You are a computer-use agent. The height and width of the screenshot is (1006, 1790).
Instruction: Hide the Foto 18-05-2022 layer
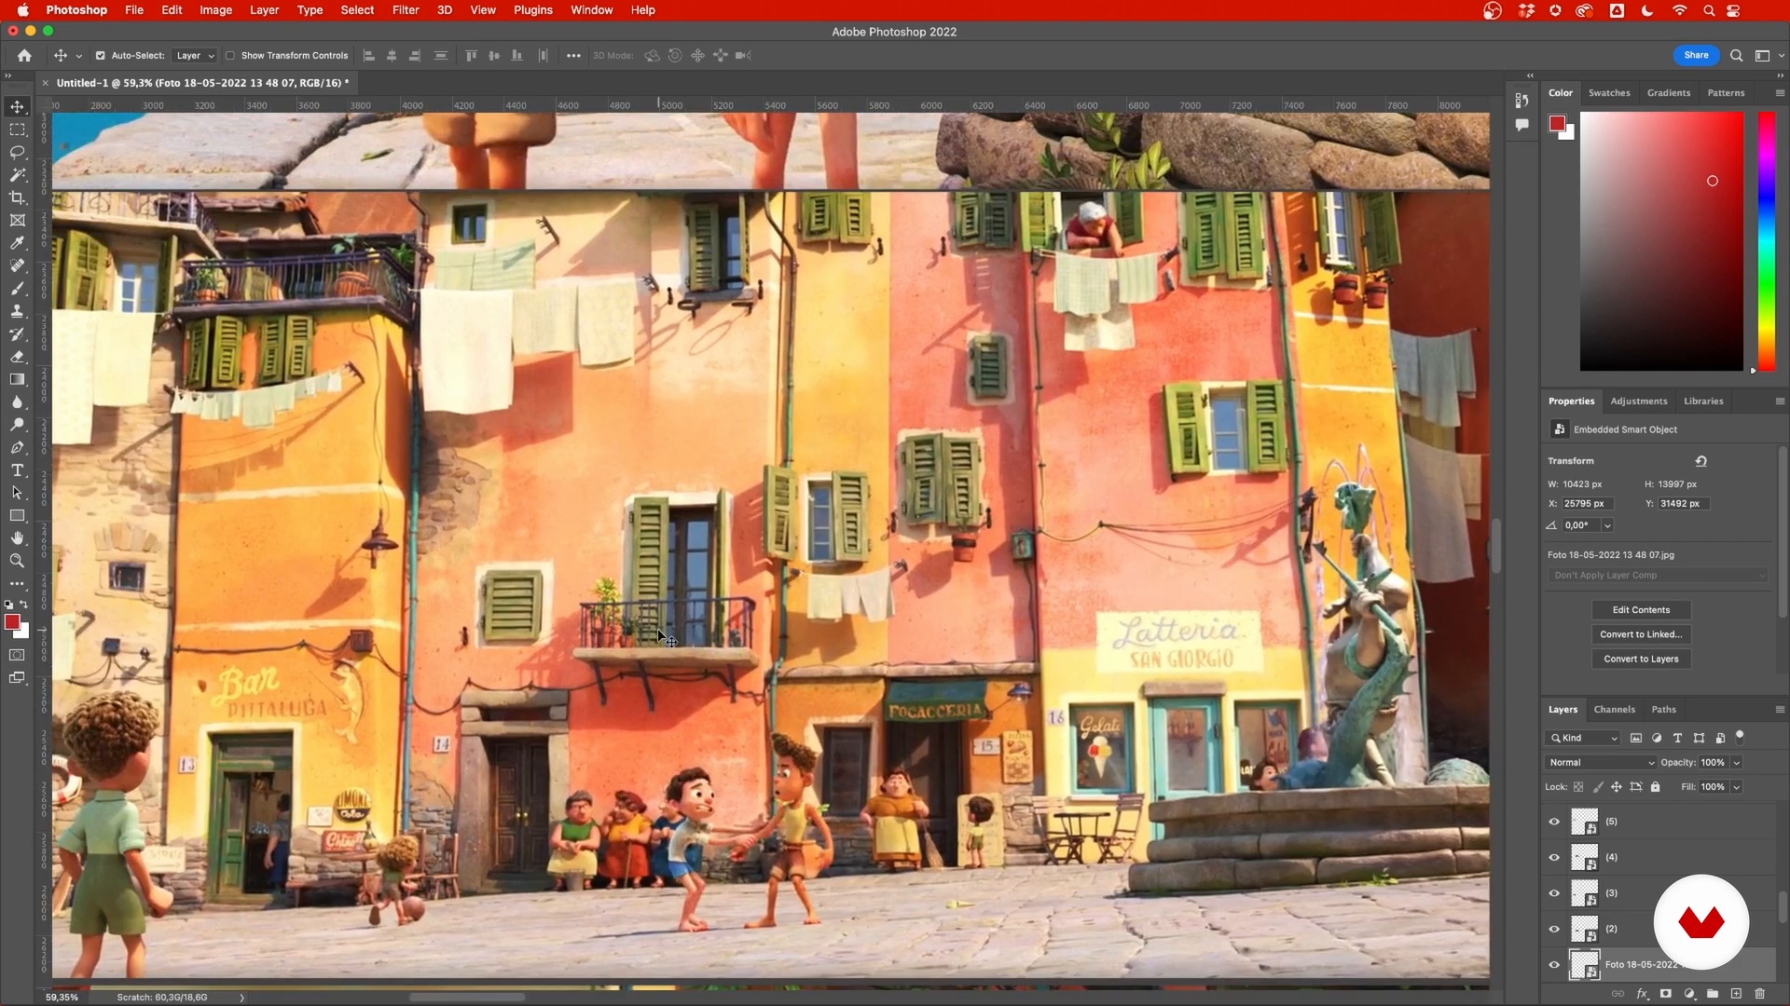[x=1554, y=965]
